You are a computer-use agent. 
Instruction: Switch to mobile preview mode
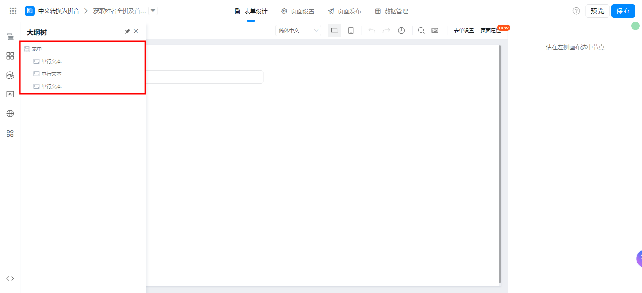351,30
